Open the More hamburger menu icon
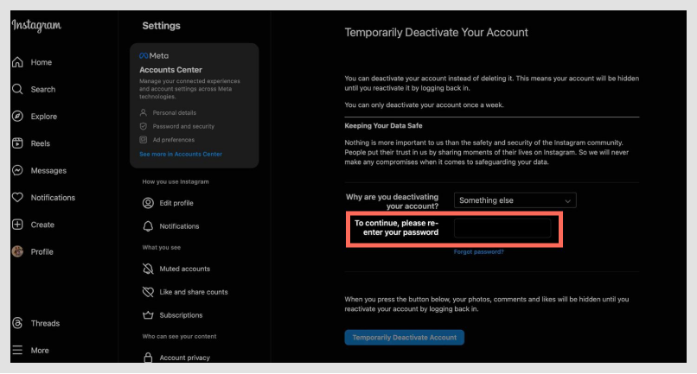The width and height of the screenshot is (697, 374). pos(17,350)
